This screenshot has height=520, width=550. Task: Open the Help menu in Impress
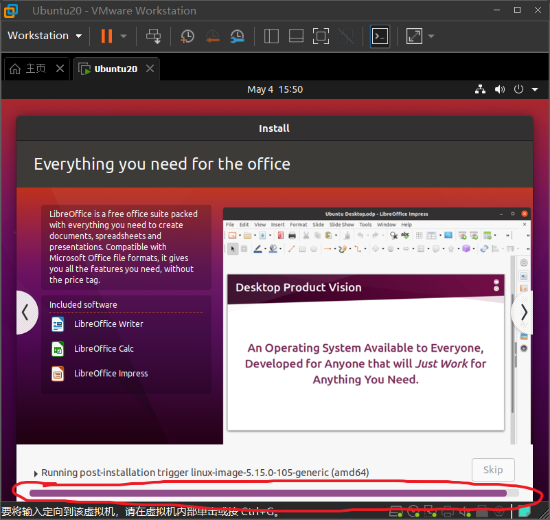click(x=406, y=225)
